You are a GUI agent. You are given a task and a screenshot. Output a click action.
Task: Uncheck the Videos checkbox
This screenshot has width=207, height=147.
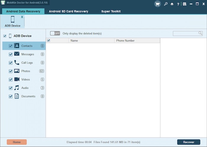tap(11, 80)
